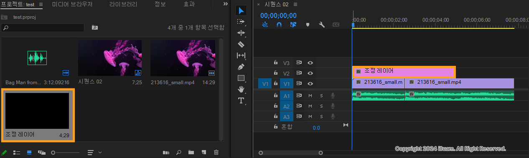Select the Track Select Forward tool
529x158 pixels.
[x=241, y=22]
